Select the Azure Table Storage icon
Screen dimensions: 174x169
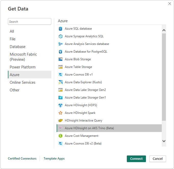pyautogui.click(x=60, y=67)
